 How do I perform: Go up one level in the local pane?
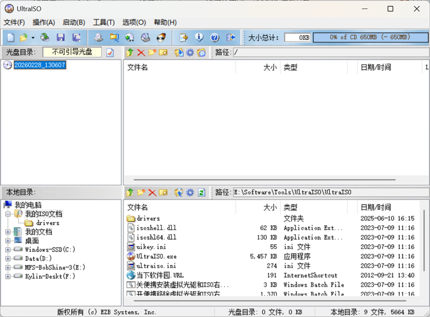pos(130,193)
